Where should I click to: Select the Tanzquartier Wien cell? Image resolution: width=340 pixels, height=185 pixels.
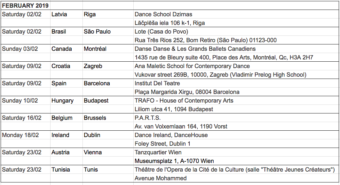point(236,152)
